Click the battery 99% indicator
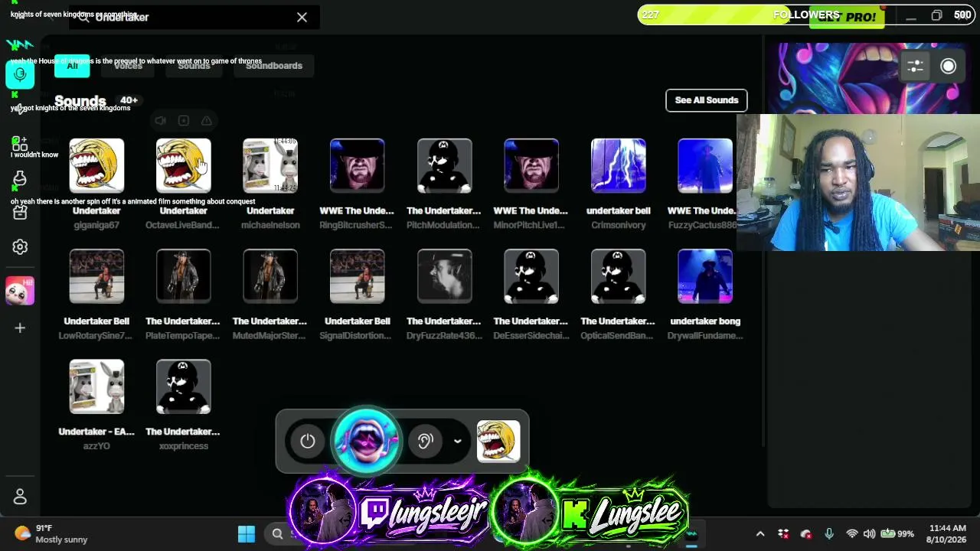The height and width of the screenshot is (551, 980). (x=897, y=534)
